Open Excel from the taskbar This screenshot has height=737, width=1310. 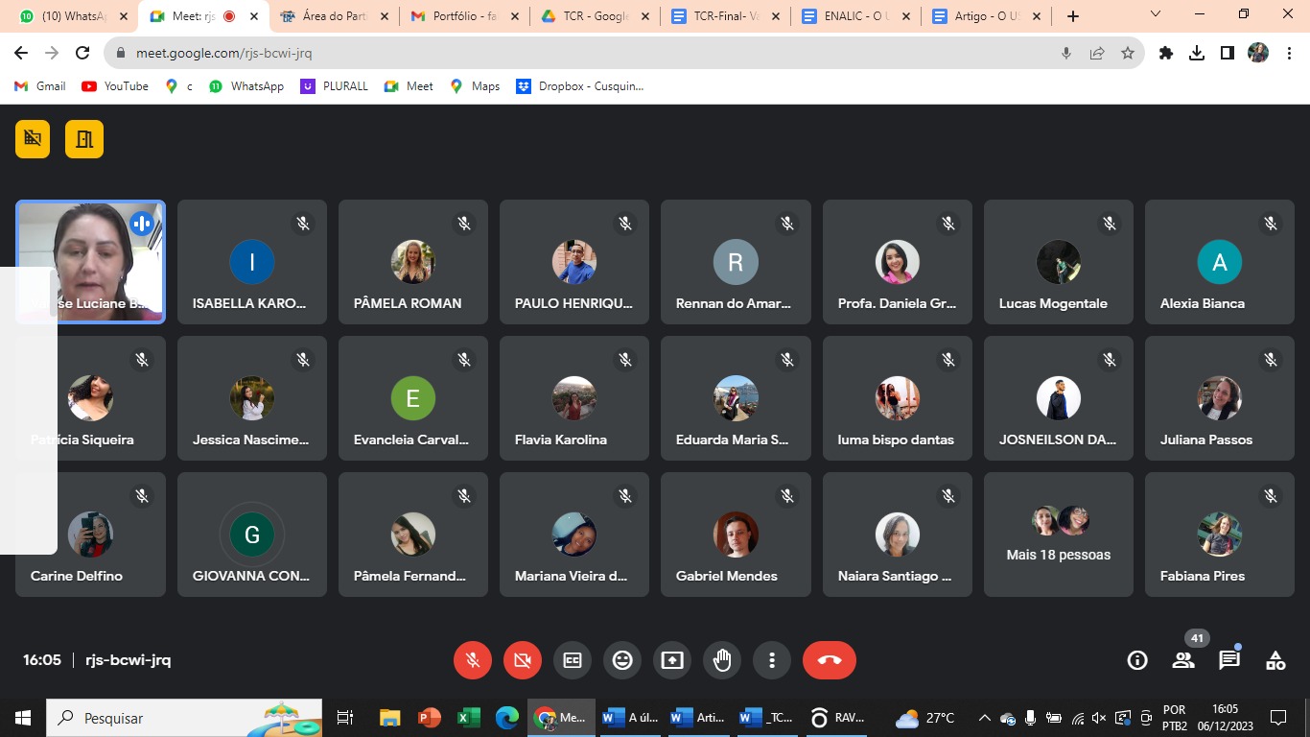click(x=468, y=718)
